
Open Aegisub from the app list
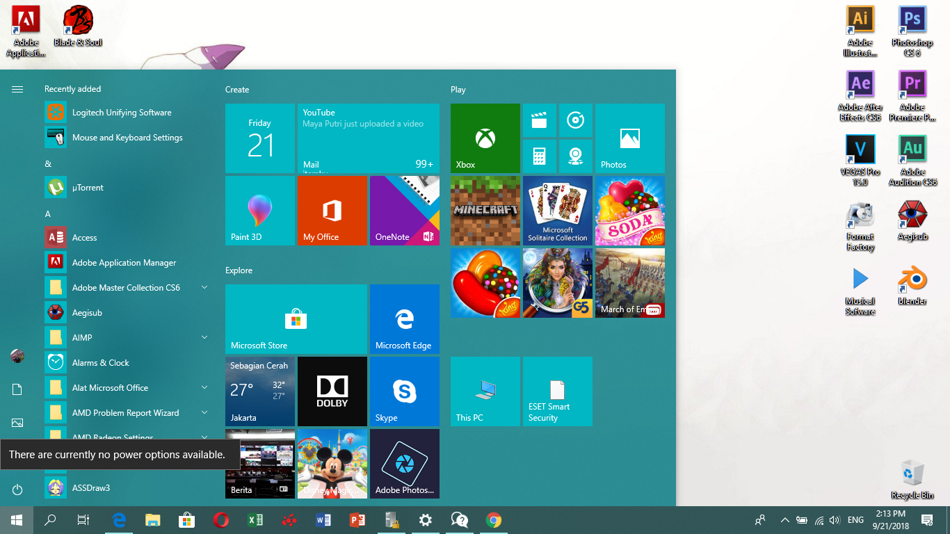coord(128,313)
